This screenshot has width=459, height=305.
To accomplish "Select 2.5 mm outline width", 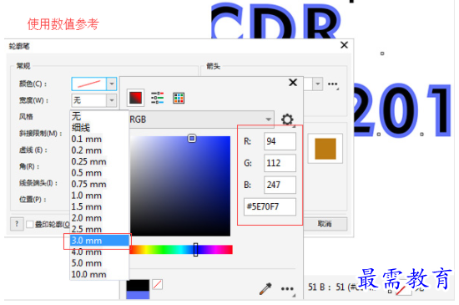I will [x=99, y=229].
